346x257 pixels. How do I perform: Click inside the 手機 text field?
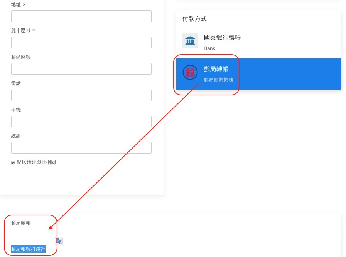[81, 122]
